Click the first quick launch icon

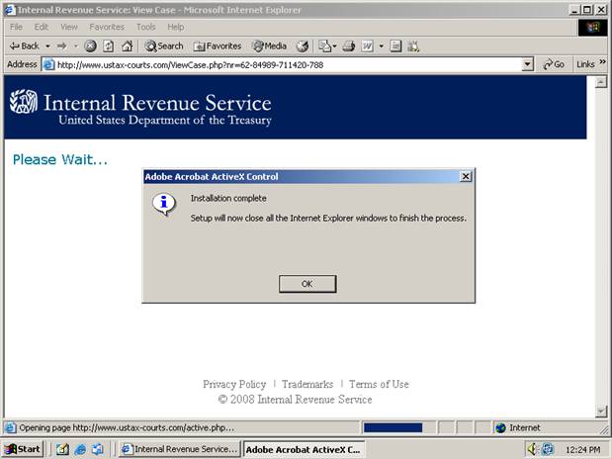(62, 450)
